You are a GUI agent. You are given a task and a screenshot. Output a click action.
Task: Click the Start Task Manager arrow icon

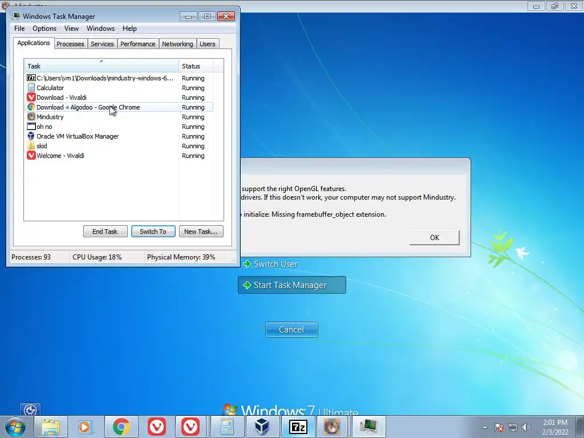coord(246,285)
